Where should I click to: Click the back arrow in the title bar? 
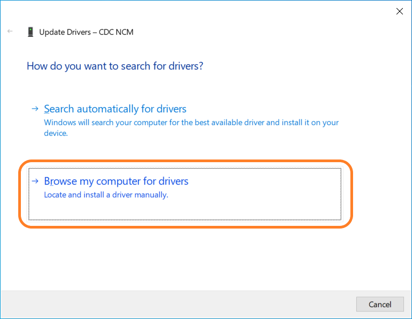[10, 32]
